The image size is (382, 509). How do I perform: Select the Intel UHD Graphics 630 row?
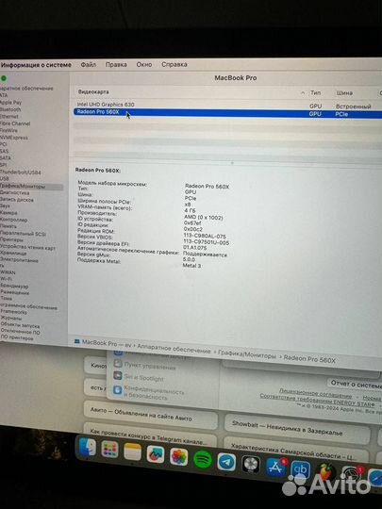227,106
